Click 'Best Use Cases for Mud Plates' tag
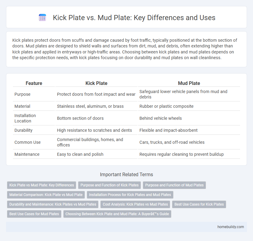The image size is (253, 241). [x=34, y=214]
